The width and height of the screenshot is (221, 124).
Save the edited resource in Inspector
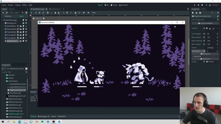(200, 13)
